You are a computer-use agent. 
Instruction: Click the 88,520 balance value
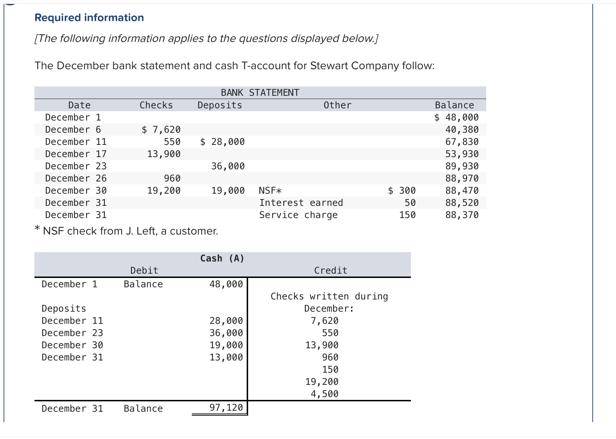[x=462, y=203]
